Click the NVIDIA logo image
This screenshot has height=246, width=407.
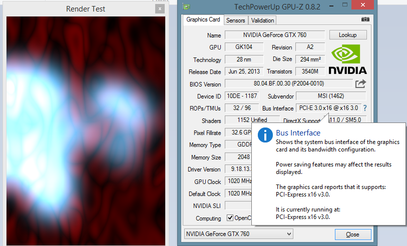tap(347, 59)
